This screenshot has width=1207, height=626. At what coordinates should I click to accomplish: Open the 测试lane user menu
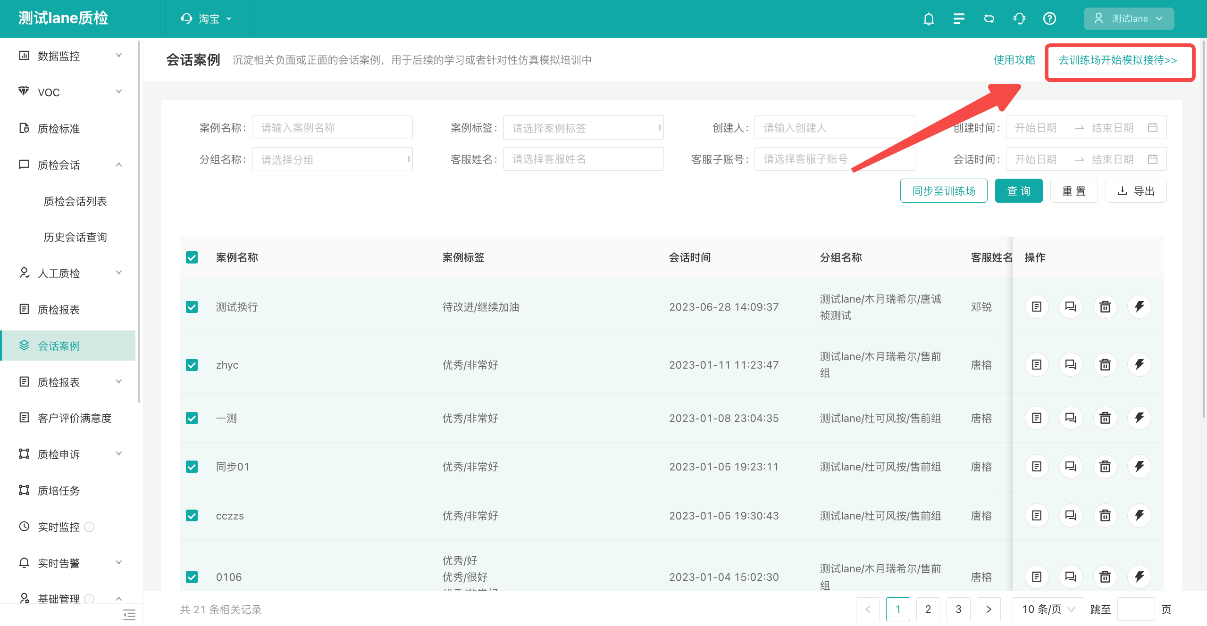tap(1129, 19)
